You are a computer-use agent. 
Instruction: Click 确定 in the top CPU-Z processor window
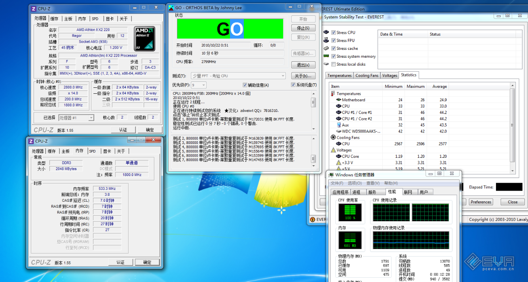(150, 130)
